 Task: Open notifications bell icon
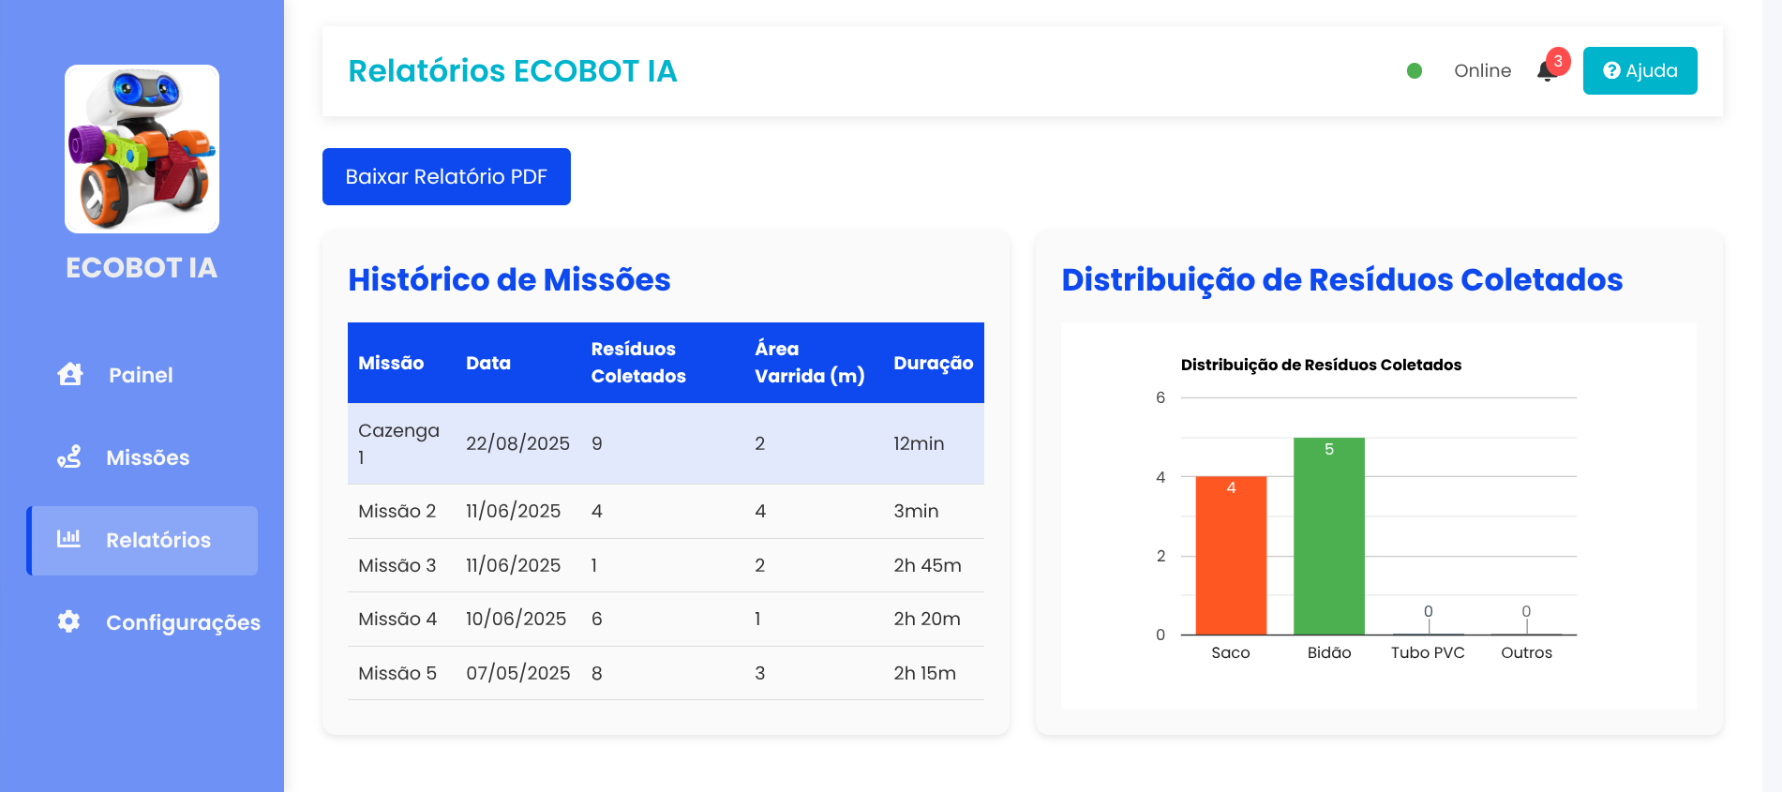point(1547,71)
